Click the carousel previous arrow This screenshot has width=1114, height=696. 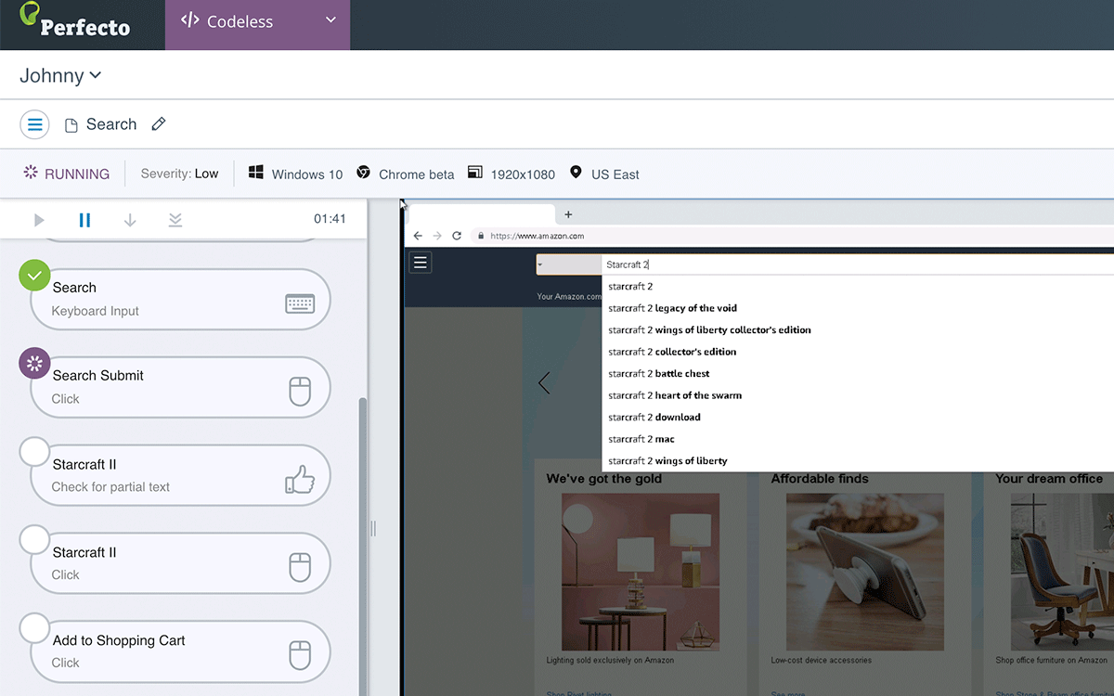pos(544,382)
